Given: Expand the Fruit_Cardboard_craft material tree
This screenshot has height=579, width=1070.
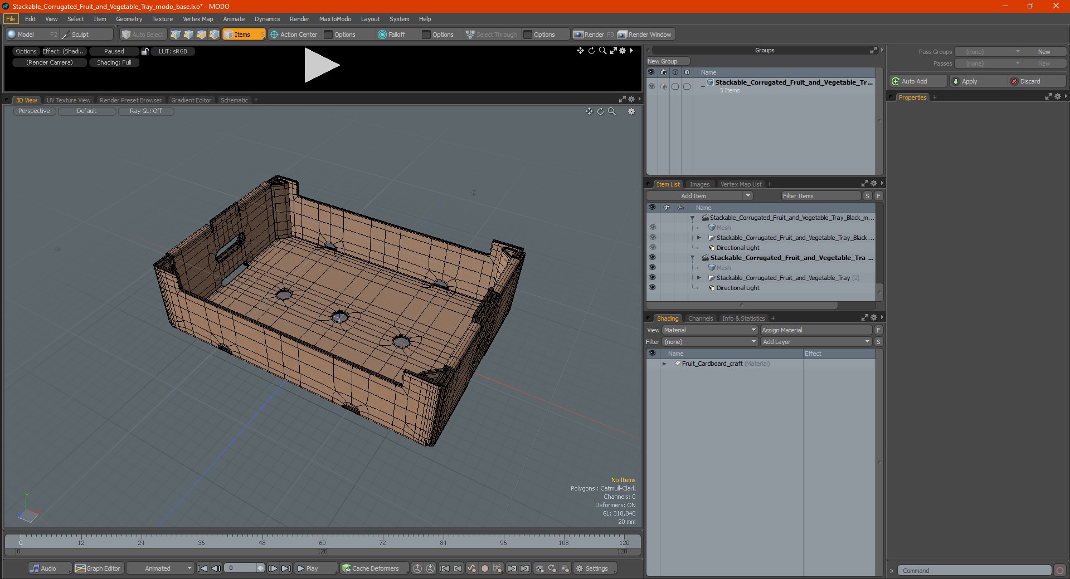Looking at the screenshot, I should click(664, 364).
